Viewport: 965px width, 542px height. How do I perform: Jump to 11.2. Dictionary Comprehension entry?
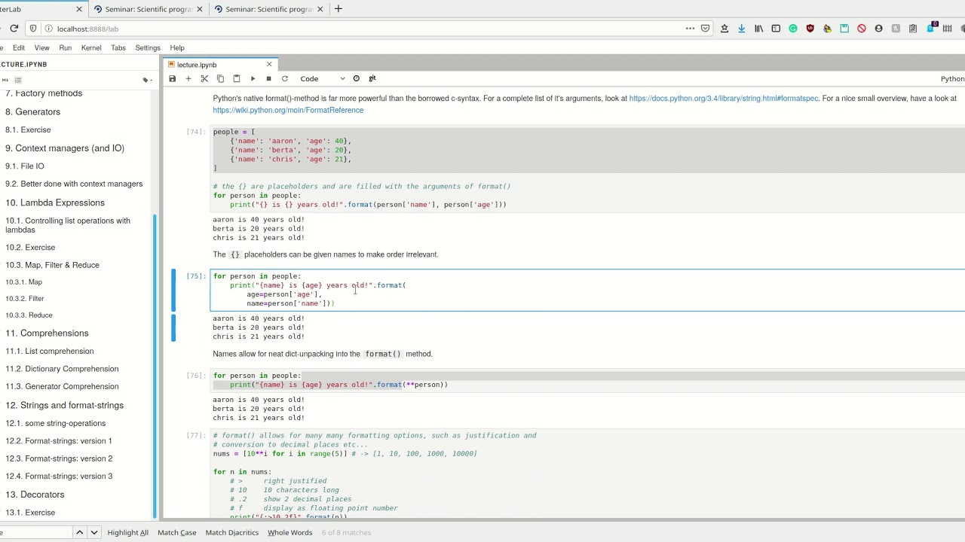tap(62, 369)
